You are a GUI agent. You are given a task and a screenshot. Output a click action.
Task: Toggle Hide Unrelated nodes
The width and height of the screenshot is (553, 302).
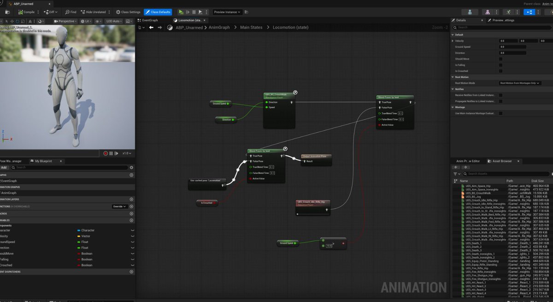pos(93,12)
